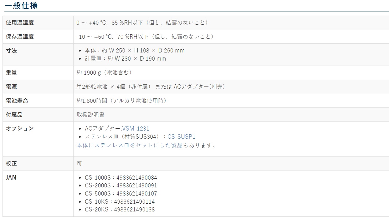Click the 本体 dimensions line W 250
Image resolution: width=389 pixels, height=223 pixels.
[x=135, y=51]
